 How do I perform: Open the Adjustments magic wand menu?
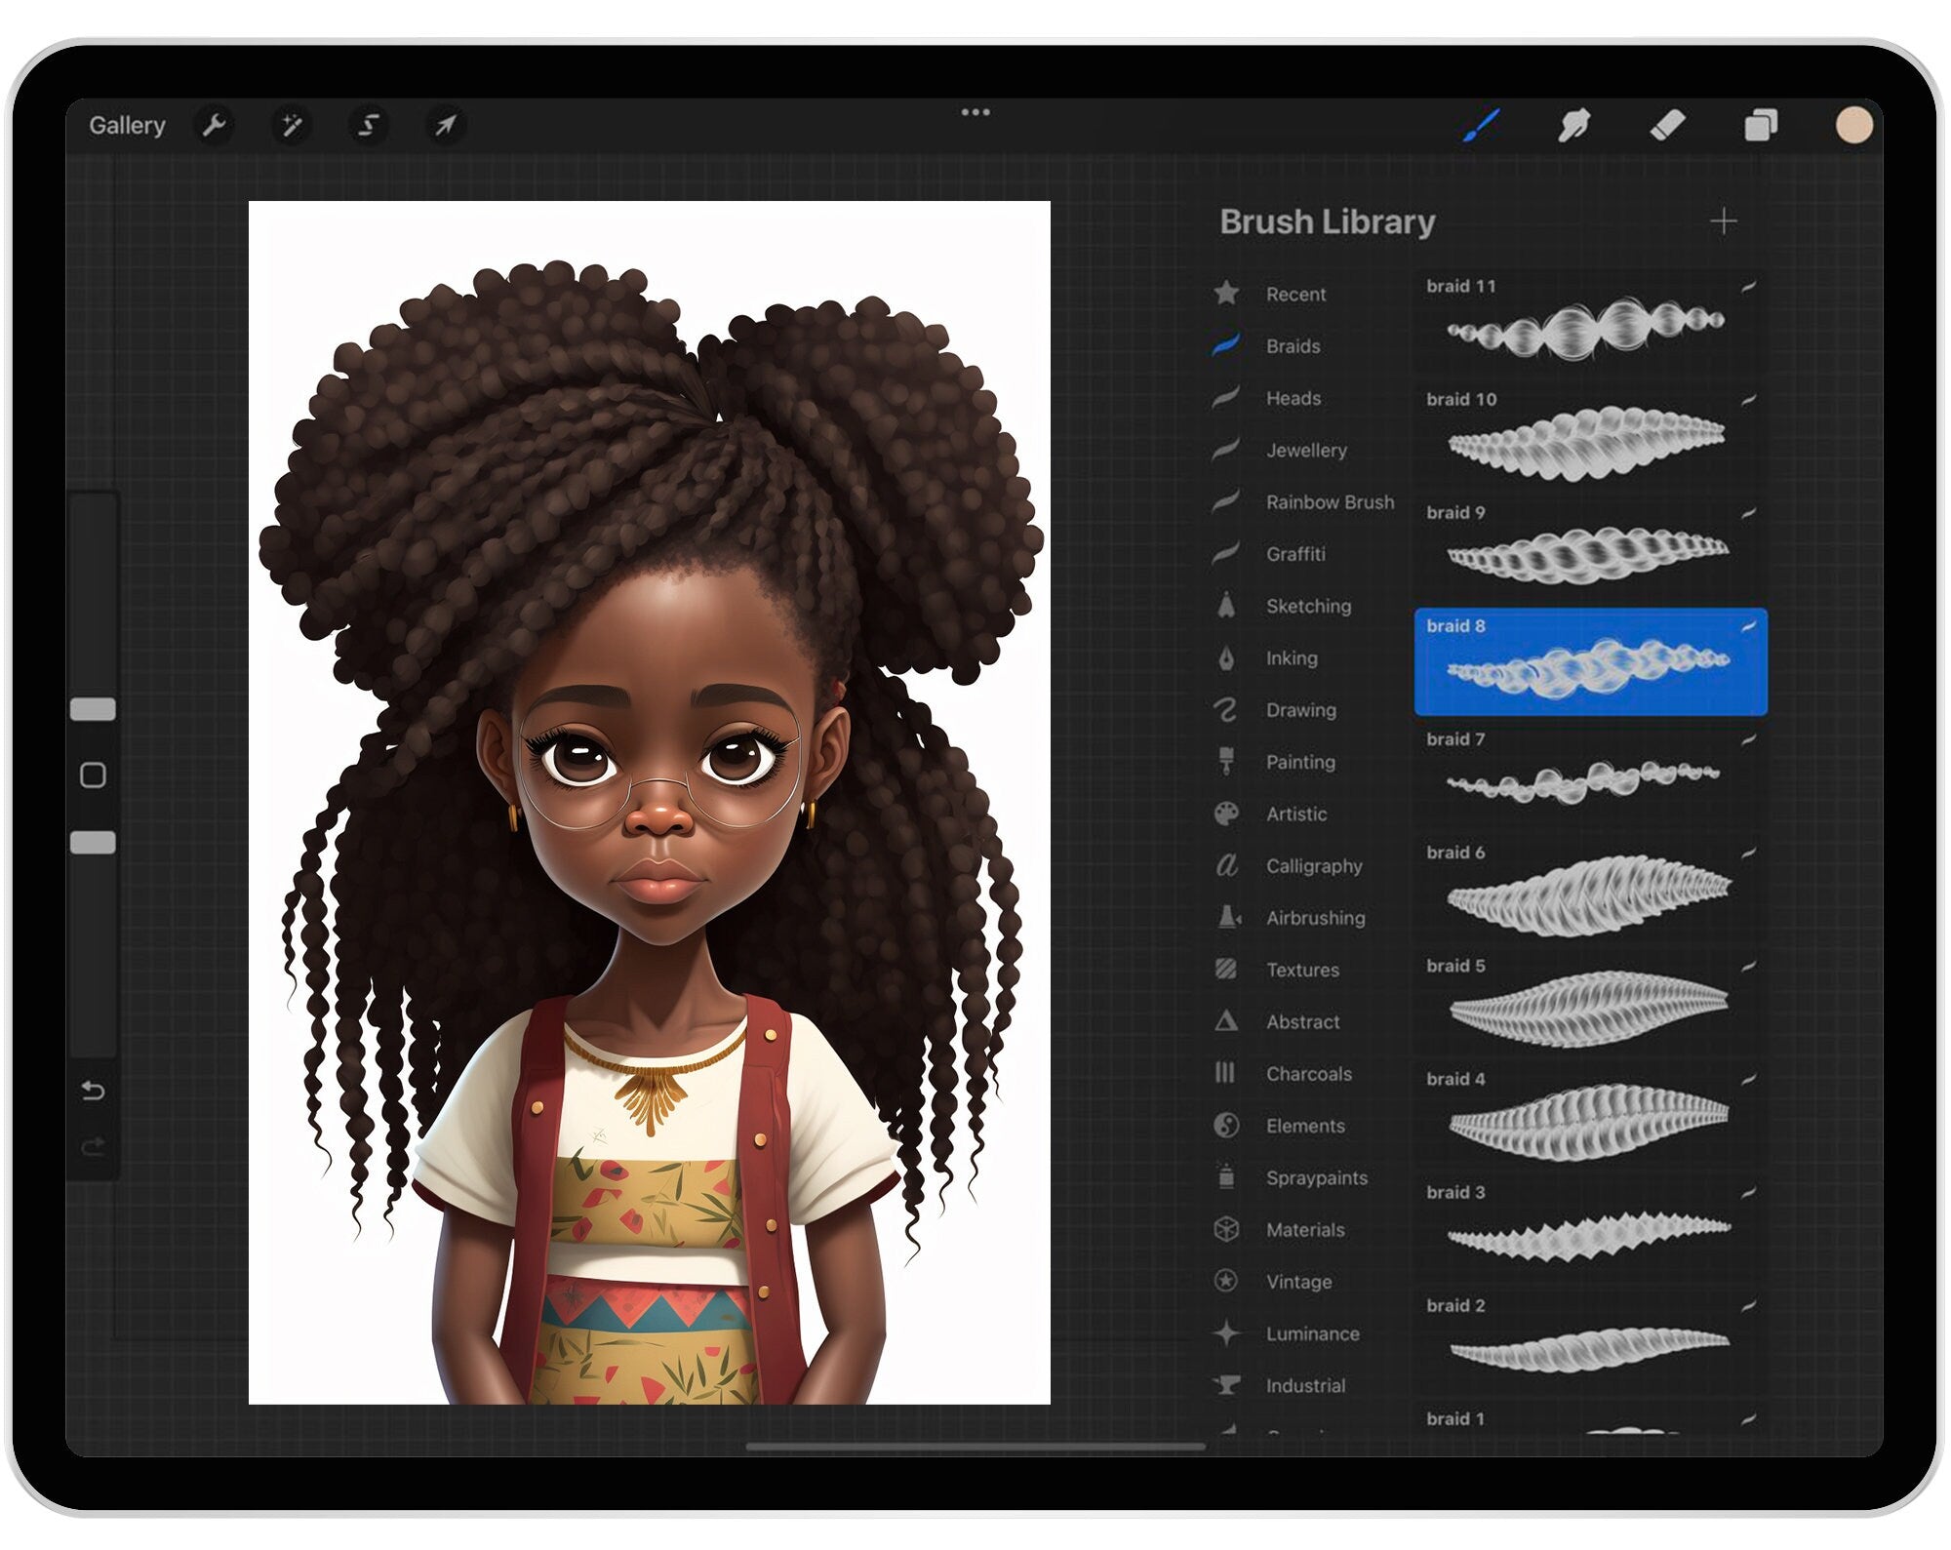coord(291,125)
